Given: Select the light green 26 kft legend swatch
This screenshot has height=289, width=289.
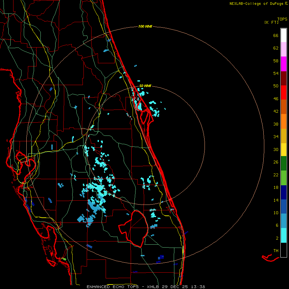Looking at the screenshot, I should 284,178.
